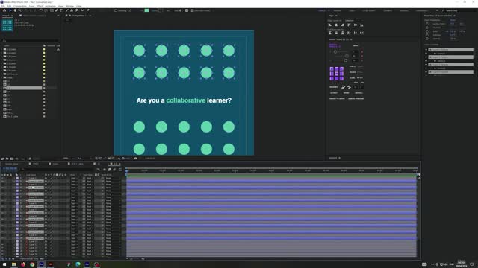Select the Pen tool
Viewport: 478px width, 268px height.
[x=57, y=10]
